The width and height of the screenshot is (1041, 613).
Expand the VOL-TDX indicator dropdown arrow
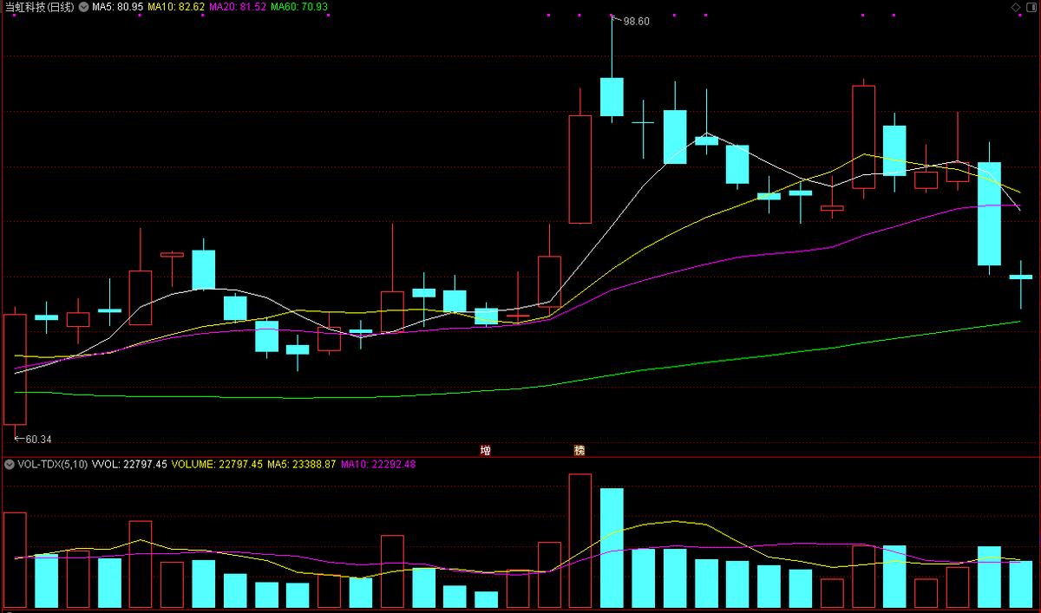[10, 464]
